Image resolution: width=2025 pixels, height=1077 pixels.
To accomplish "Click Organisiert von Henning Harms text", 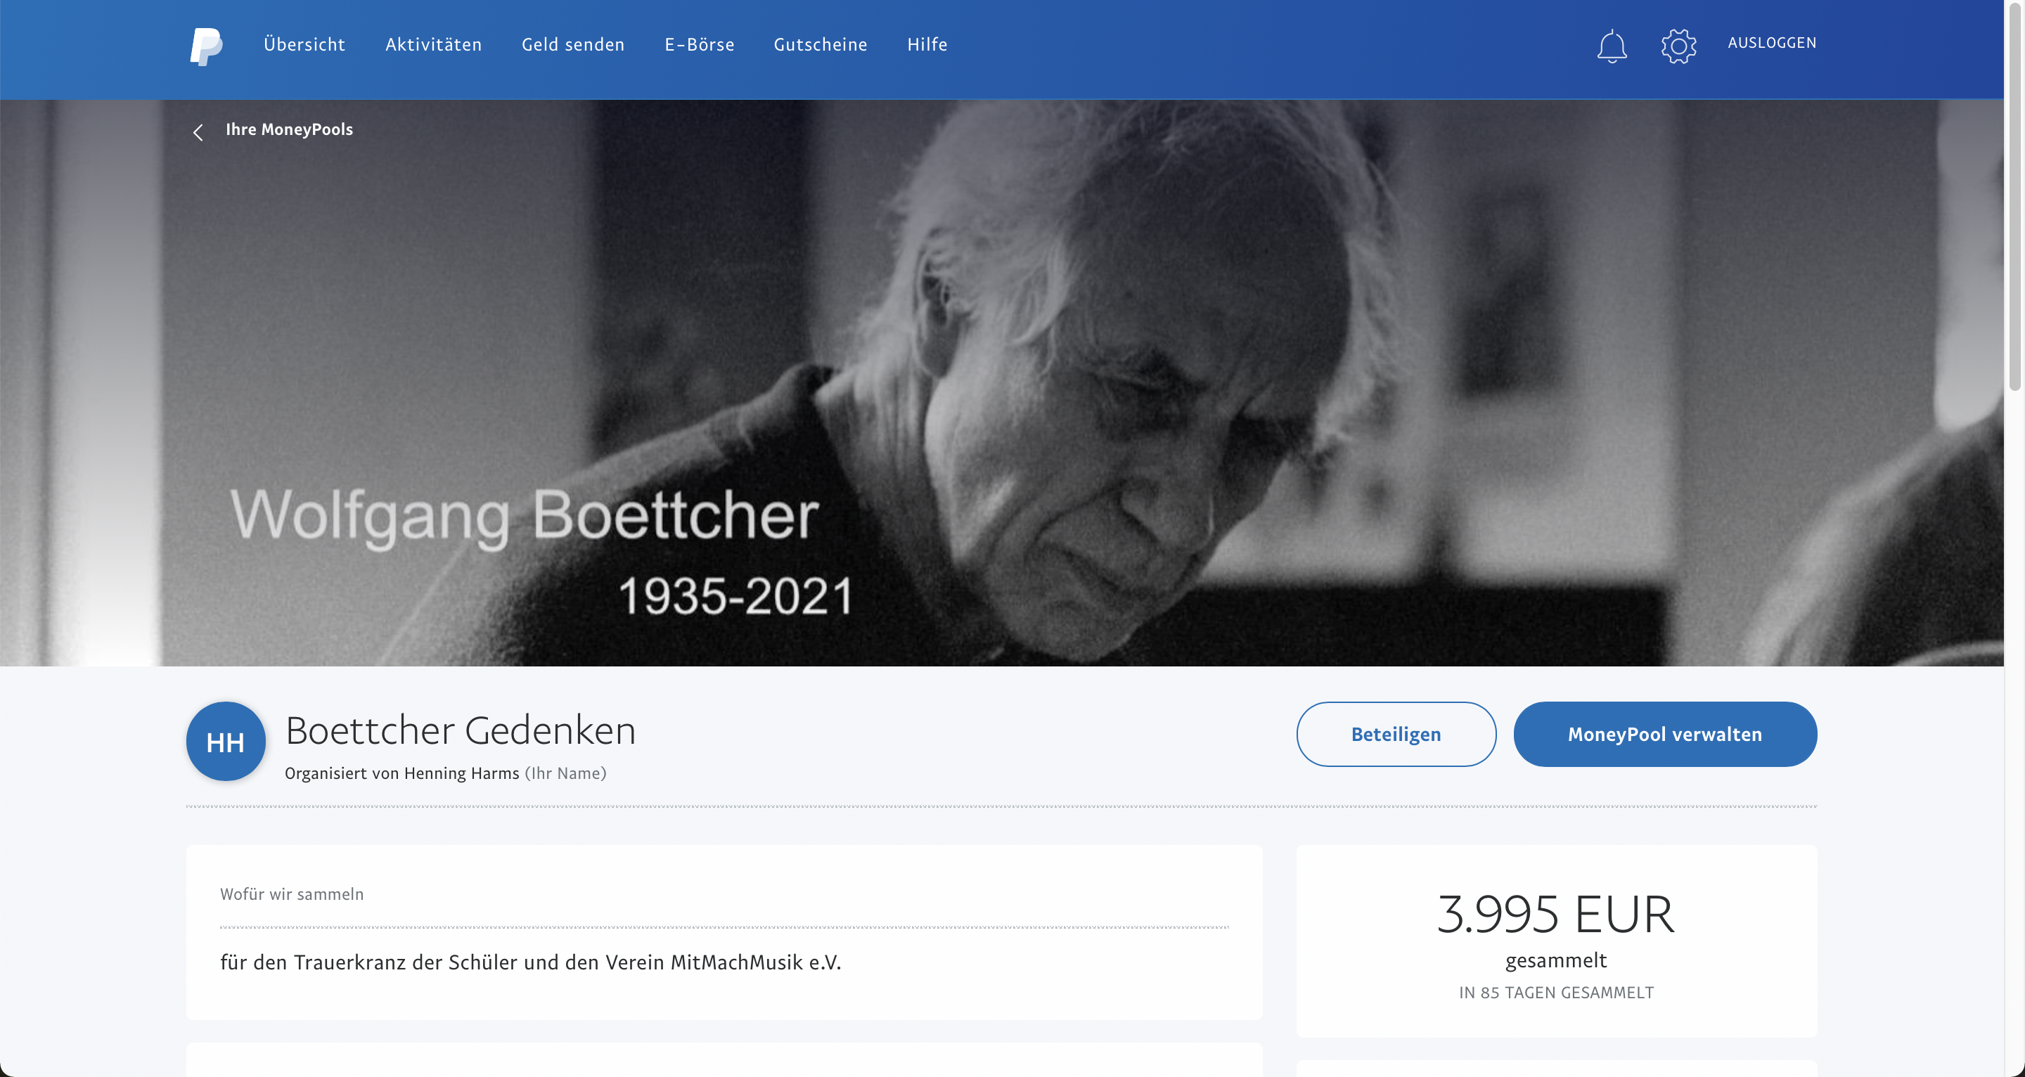I will 401,773.
